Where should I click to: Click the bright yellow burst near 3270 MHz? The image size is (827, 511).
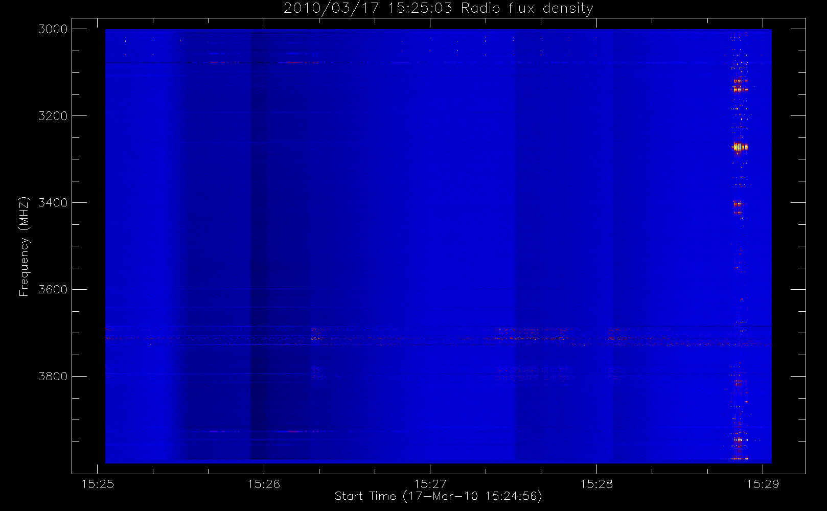[x=739, y=147]
